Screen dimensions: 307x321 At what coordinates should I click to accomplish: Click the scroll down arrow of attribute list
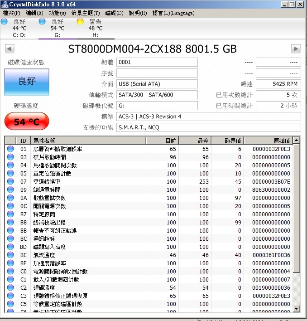pyautogui.click(x=297, y=308)
